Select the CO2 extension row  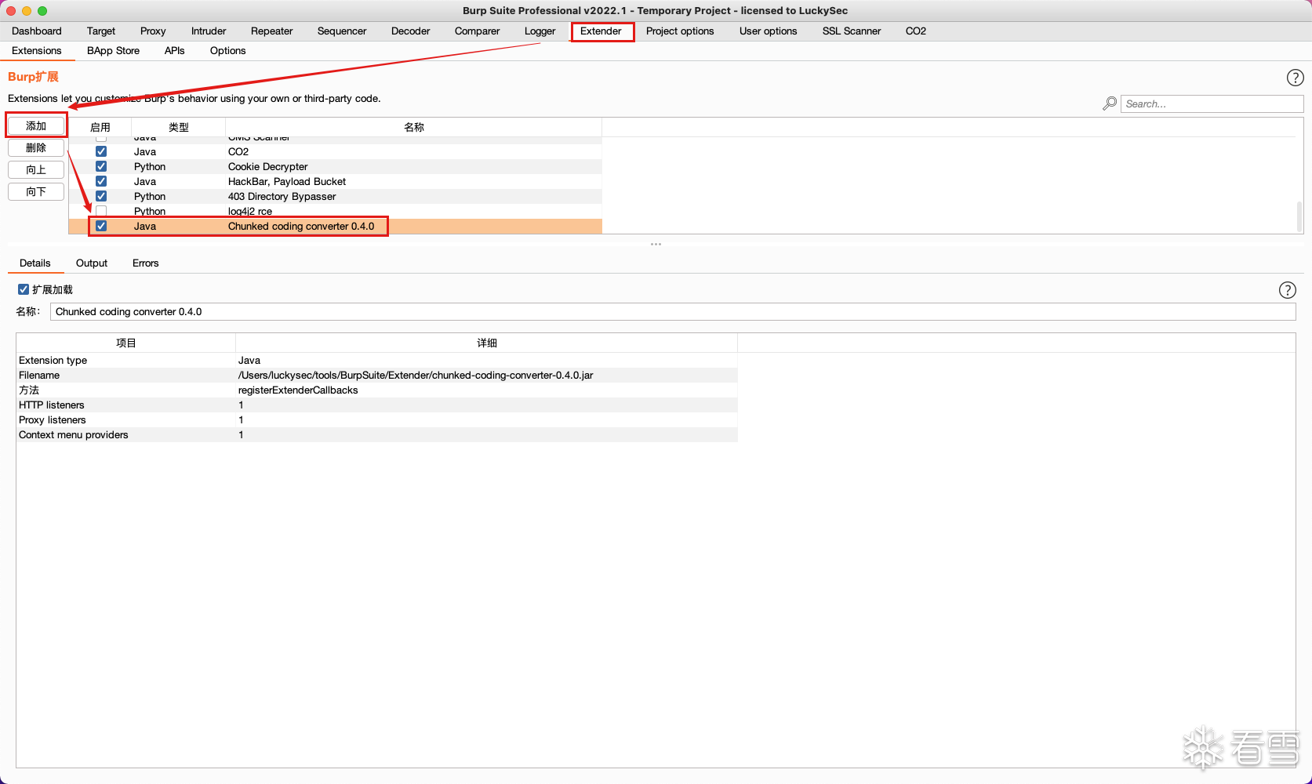336,151
